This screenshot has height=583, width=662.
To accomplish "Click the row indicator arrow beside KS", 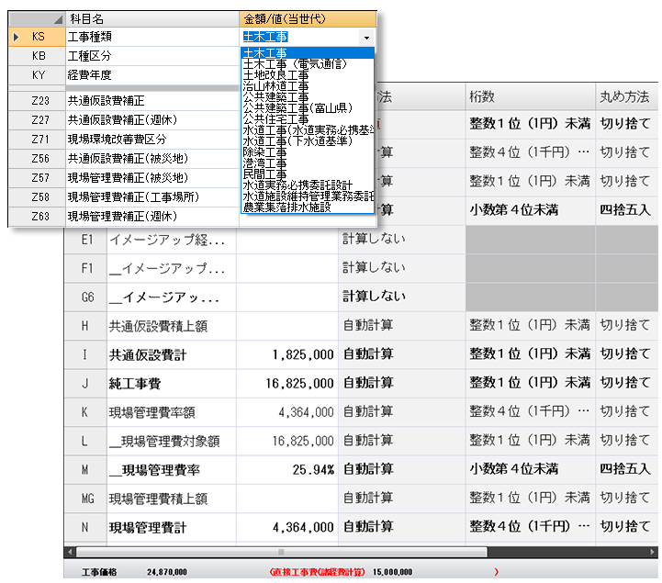I will (16, 38).
